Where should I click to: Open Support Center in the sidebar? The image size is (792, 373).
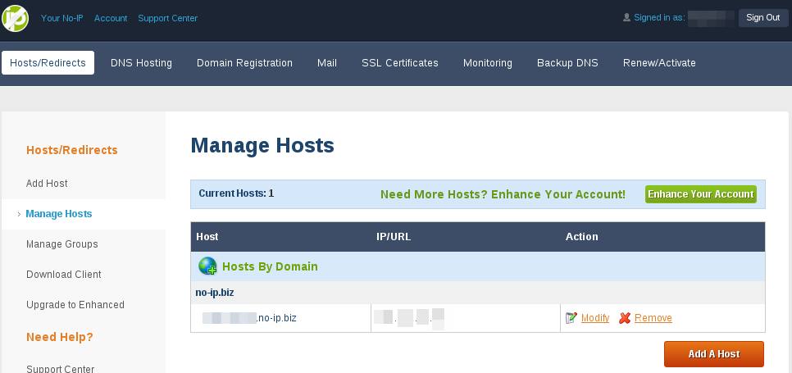pos(60,368)
